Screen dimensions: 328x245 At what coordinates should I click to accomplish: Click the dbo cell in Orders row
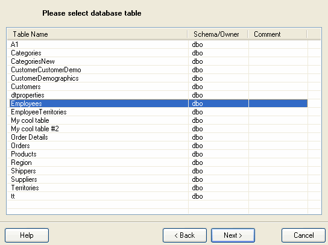[x=218, y=146]
